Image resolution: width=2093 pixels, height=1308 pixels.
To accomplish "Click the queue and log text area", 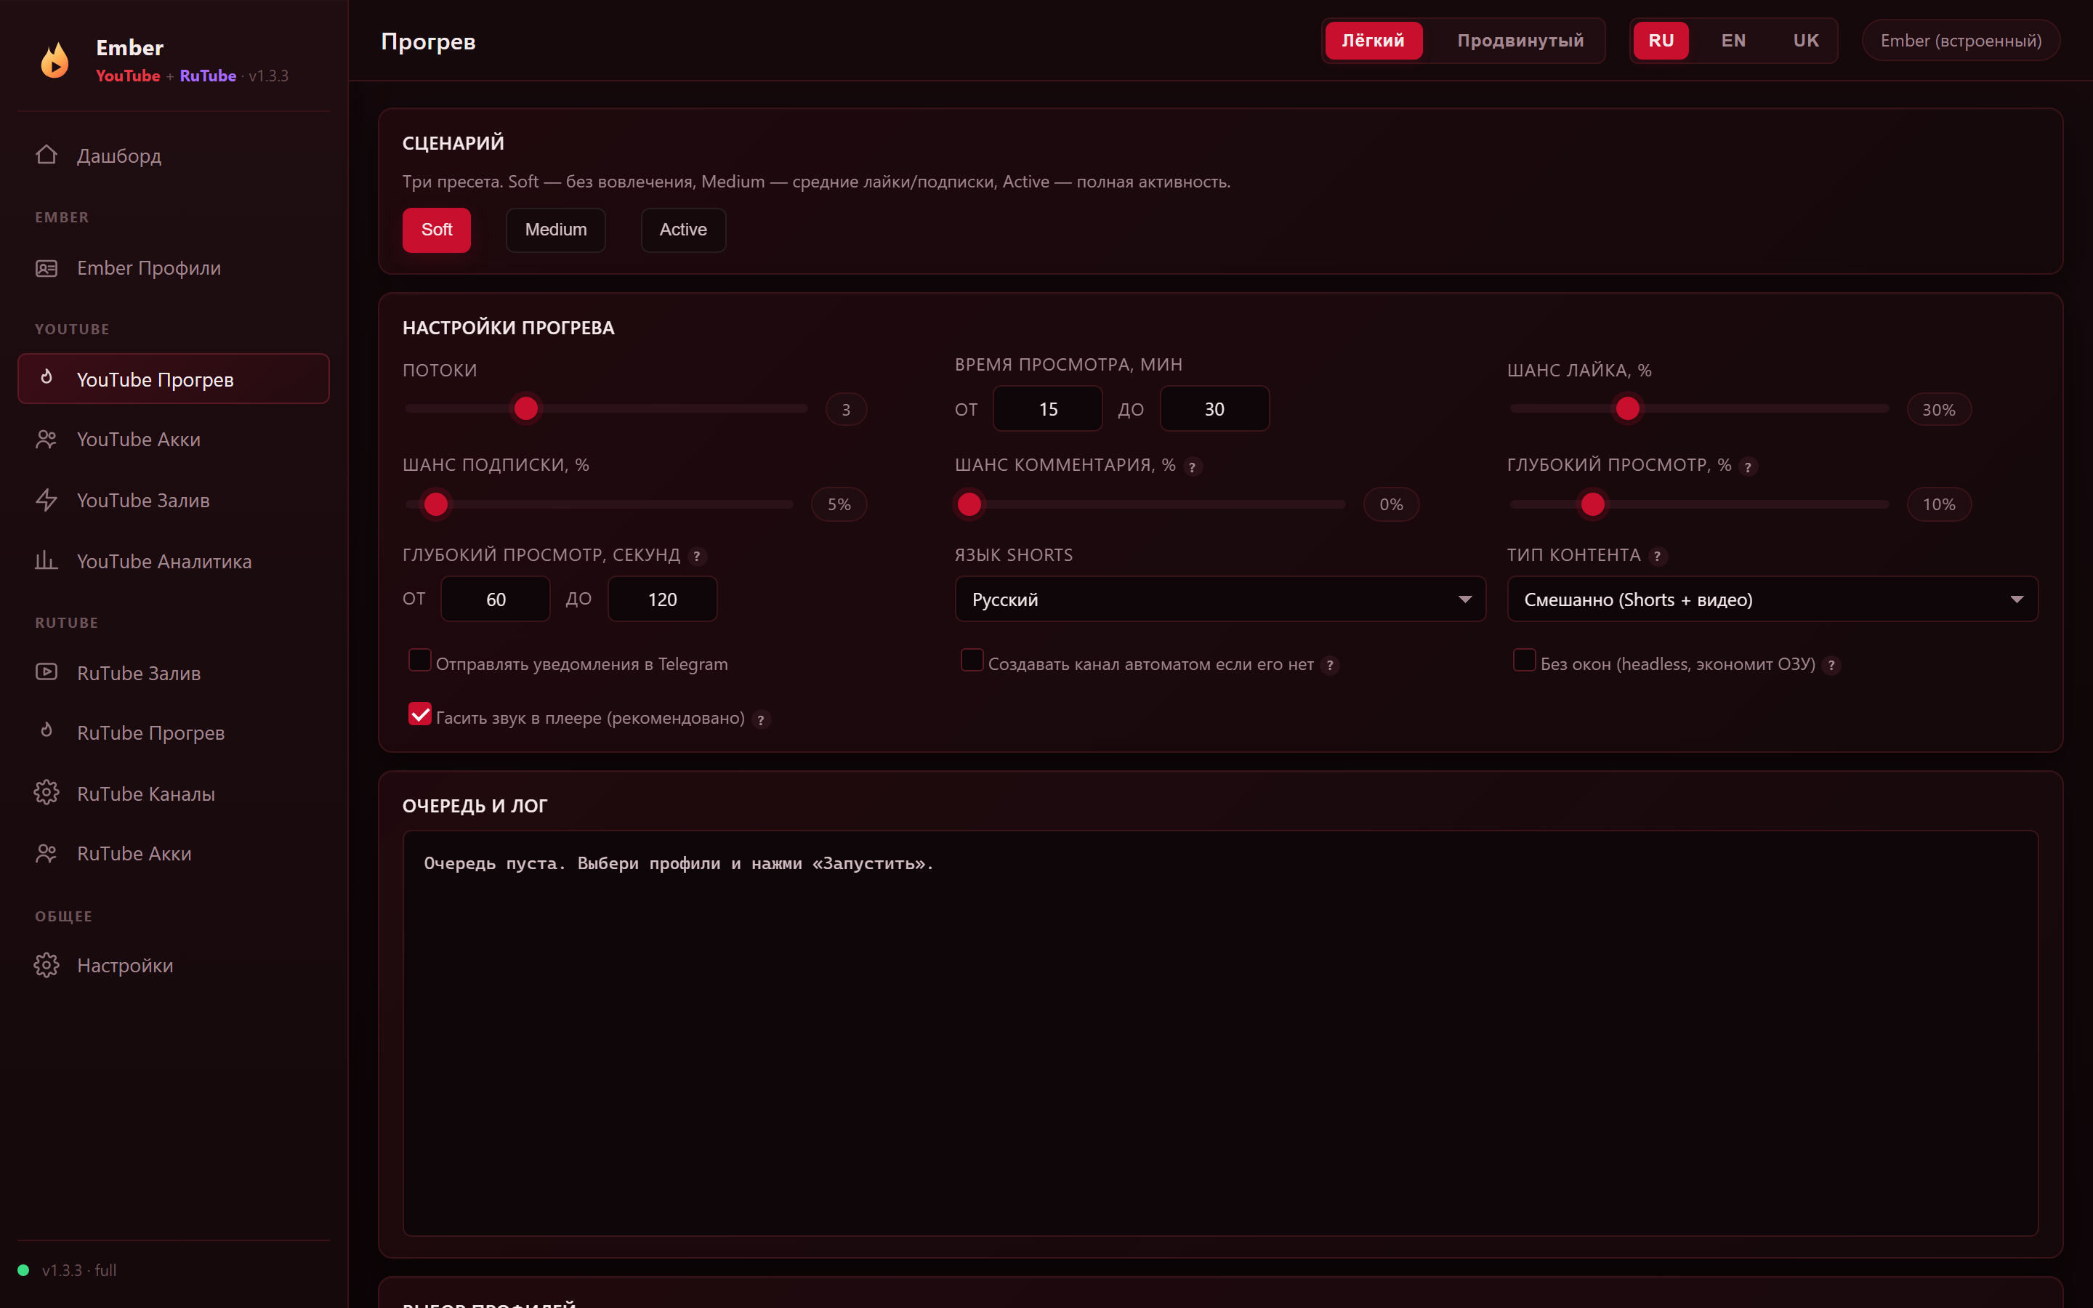I will point(1219,1033).
